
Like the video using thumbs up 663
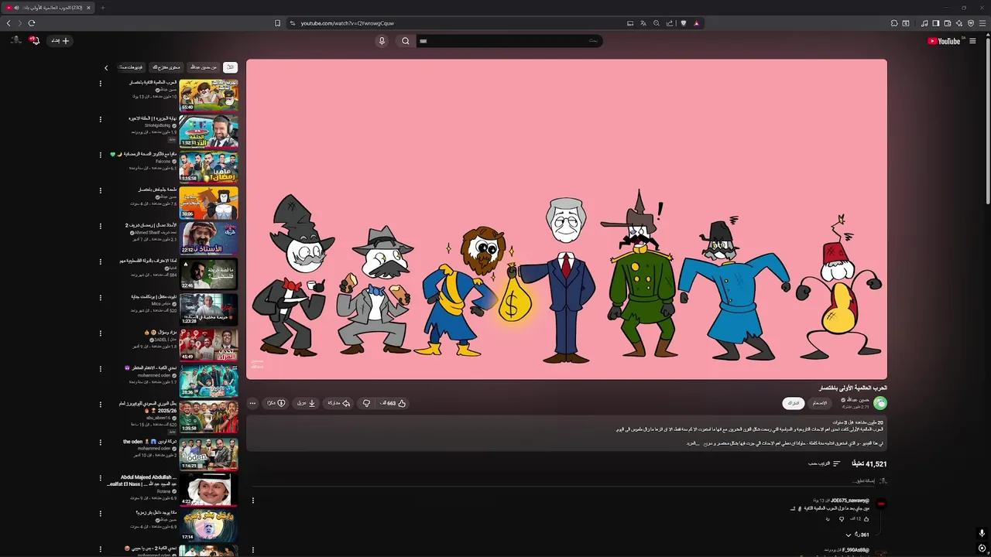point(393,403)
